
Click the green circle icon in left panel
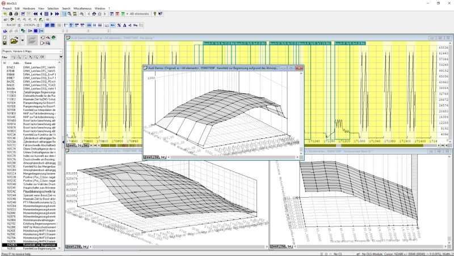pyautogui.click(x=53, y=37)
